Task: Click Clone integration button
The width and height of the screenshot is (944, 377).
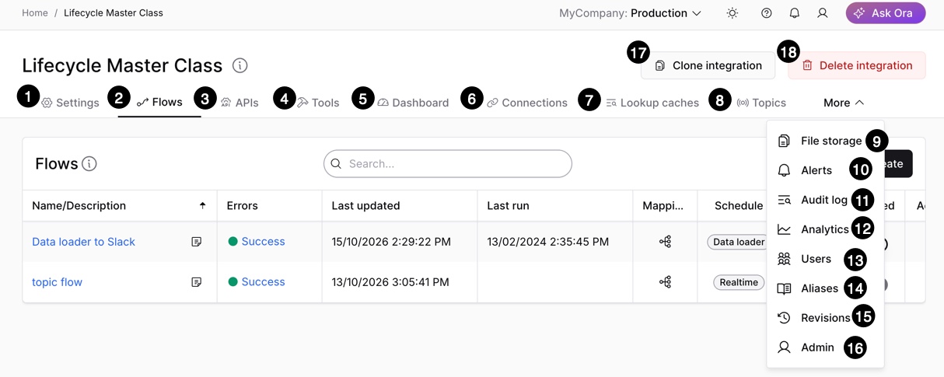Action: pos(708,65)
